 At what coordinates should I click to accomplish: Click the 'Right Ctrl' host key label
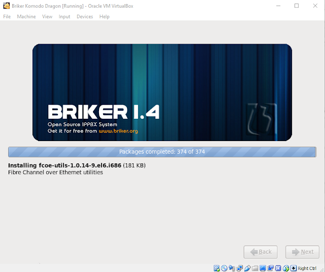pos(307,268)
